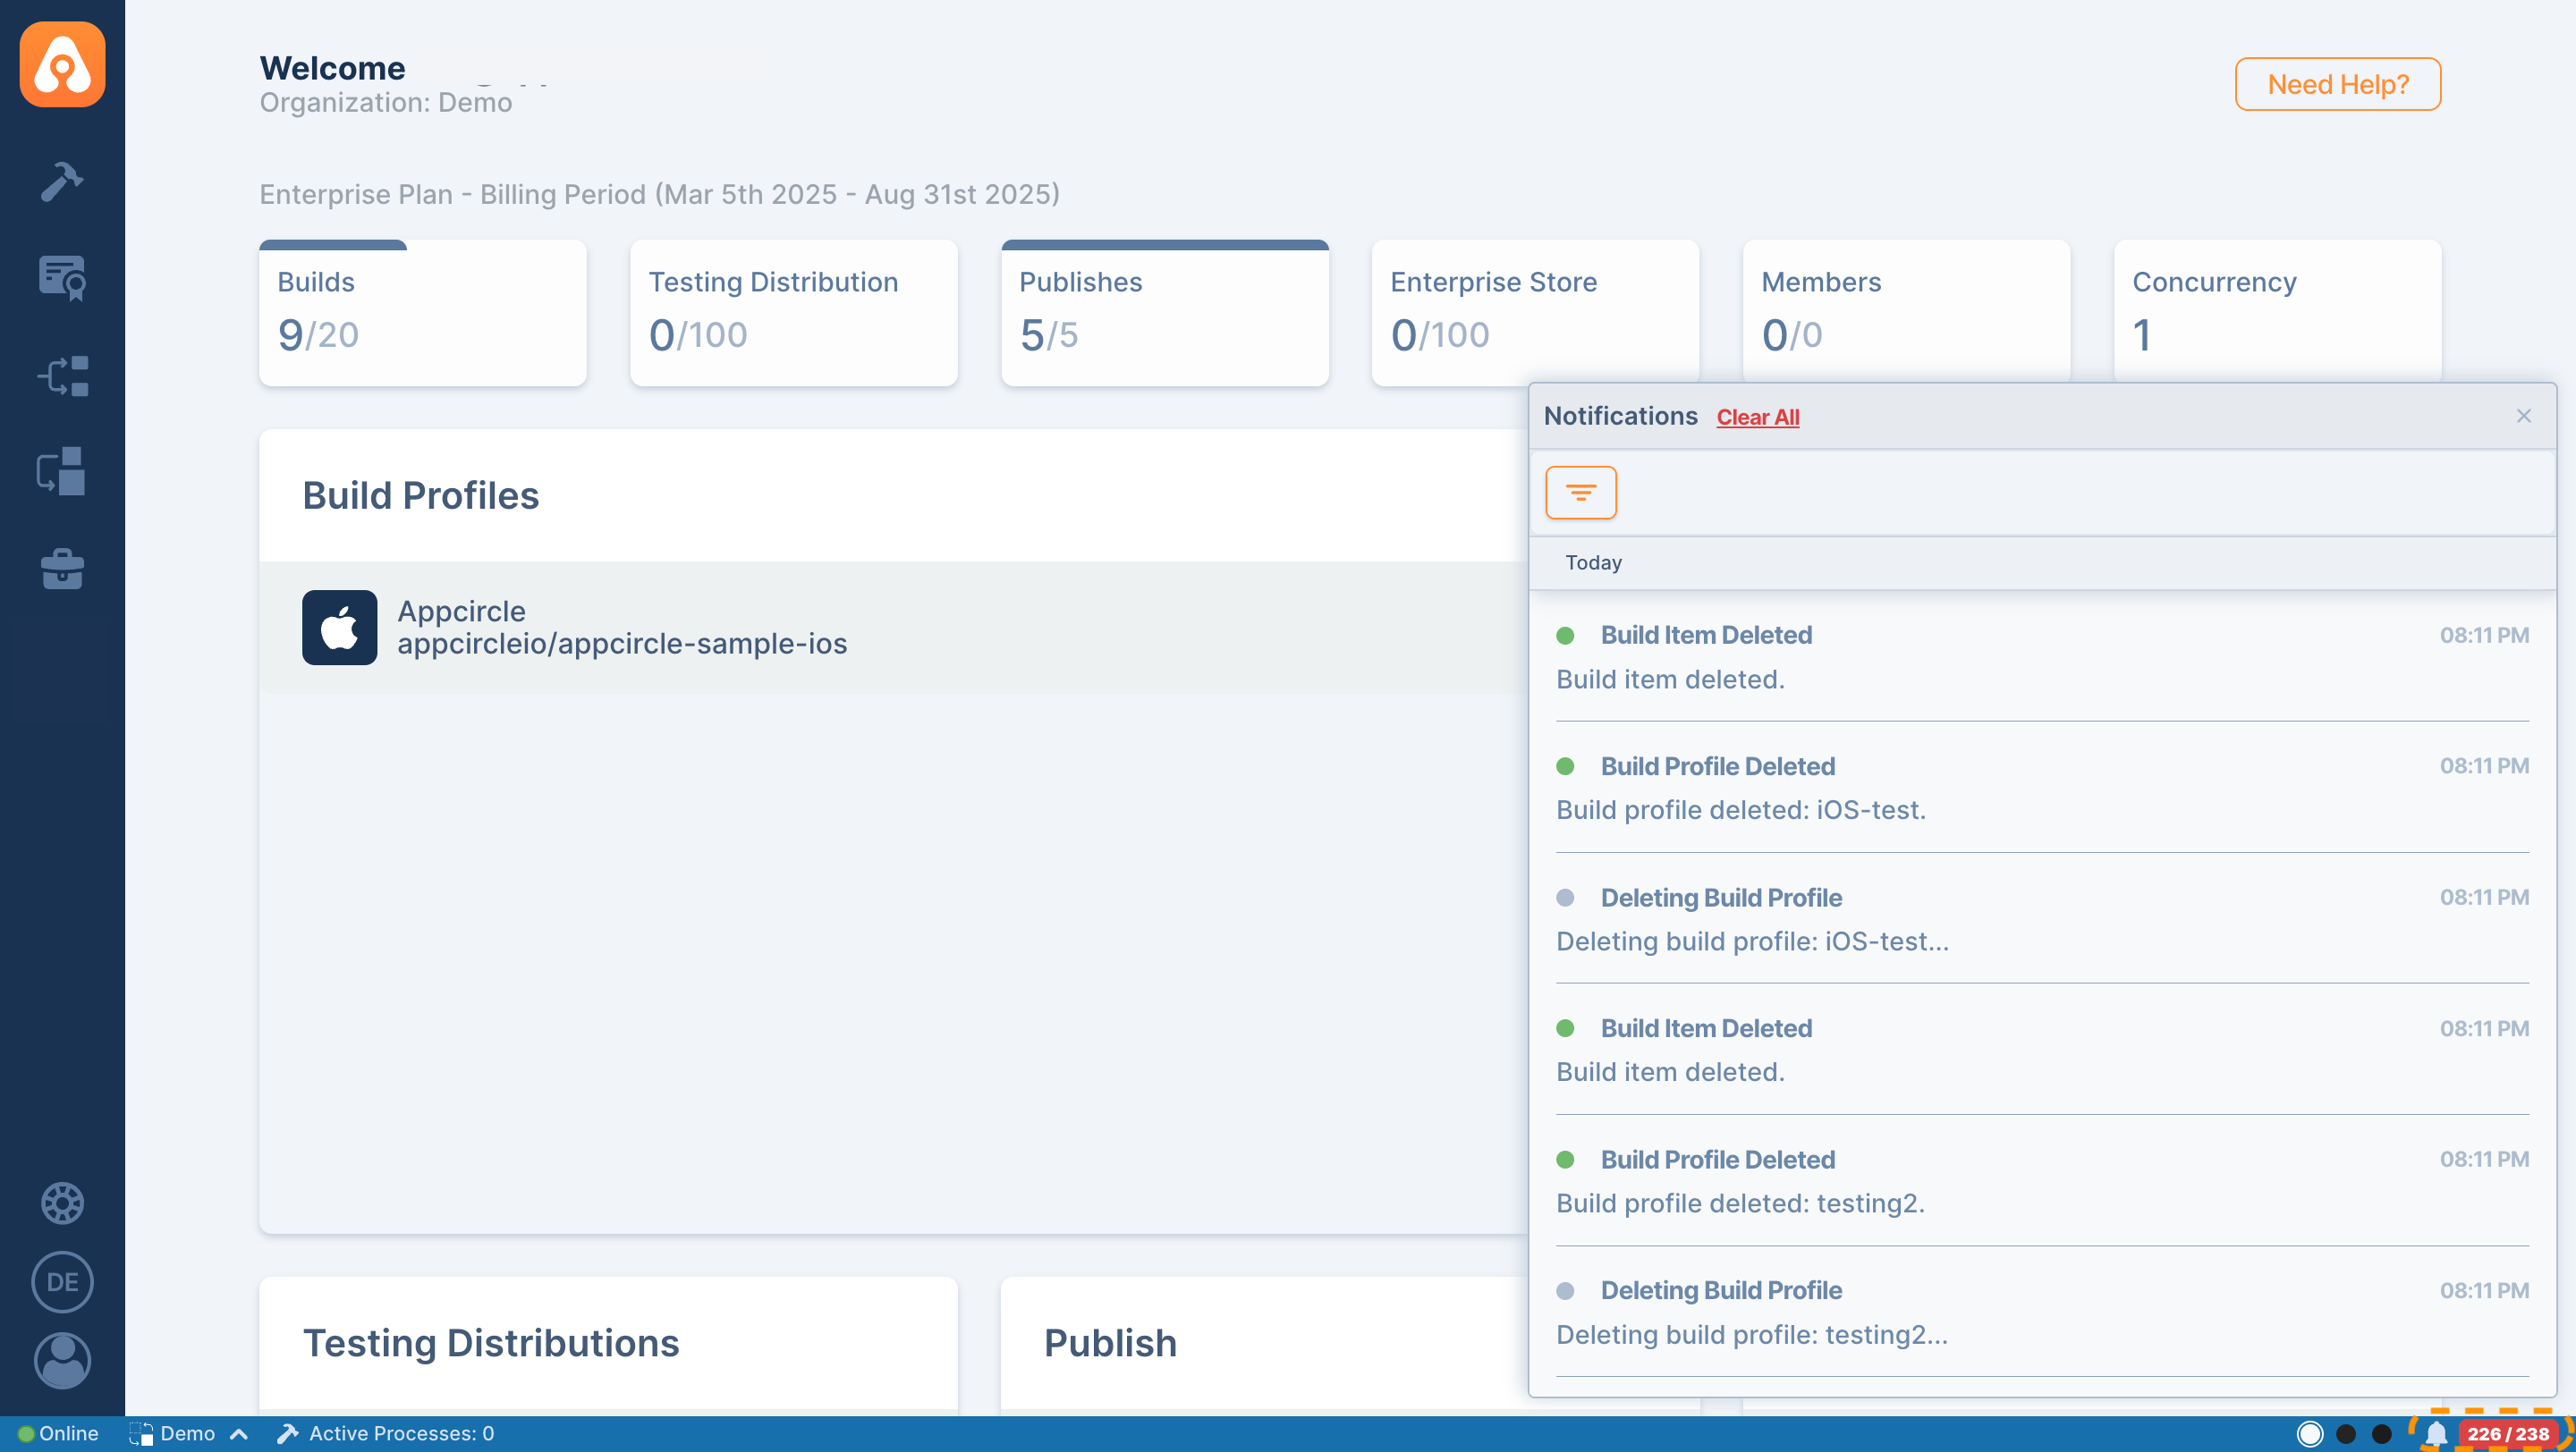Select the white light theme circle

click(2309, 1434)
